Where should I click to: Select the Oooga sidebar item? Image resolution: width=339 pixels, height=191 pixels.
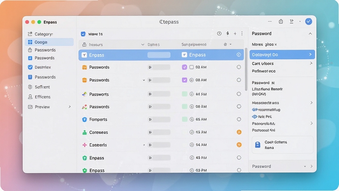[x=49, y=42]
